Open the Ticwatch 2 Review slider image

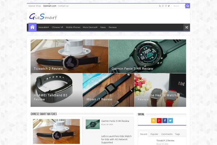tap(69, 56)
